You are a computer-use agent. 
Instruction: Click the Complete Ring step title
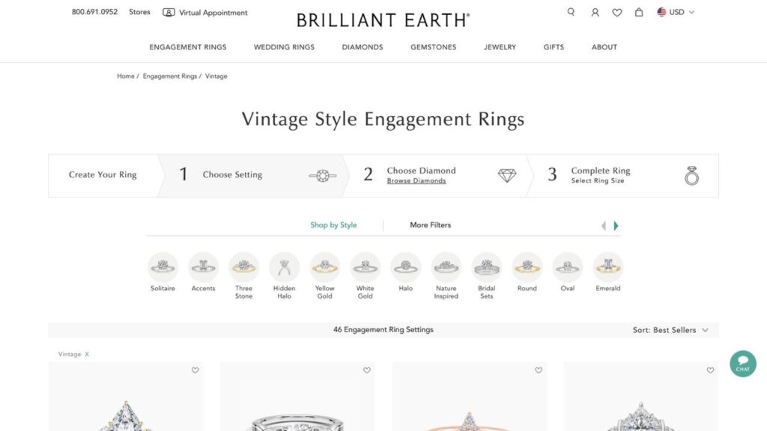tap(601, 171)
